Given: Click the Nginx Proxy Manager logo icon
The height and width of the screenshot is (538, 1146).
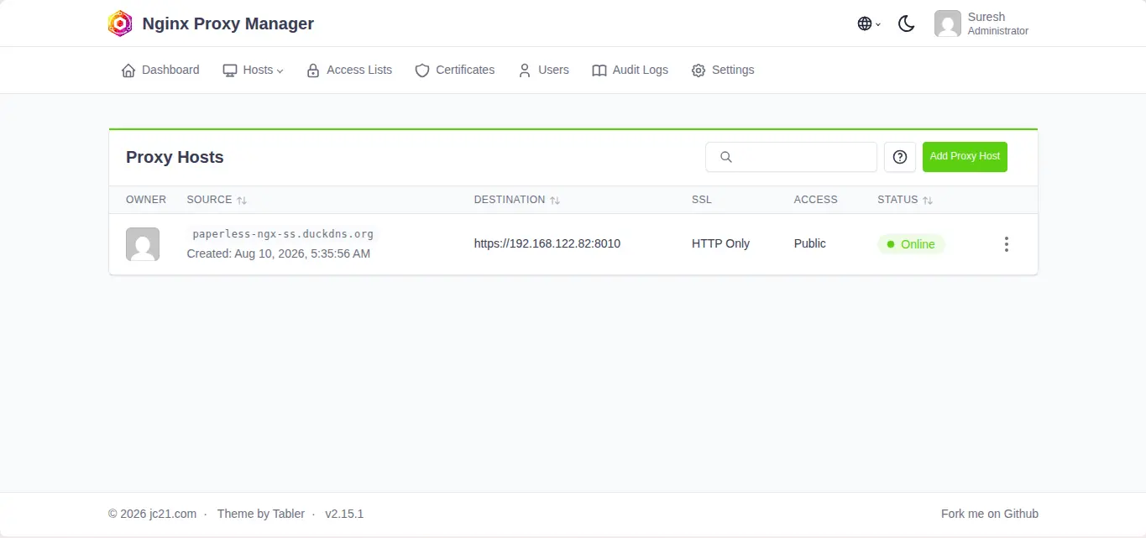Looking at the screenshot, I should click(x=120, y=24).
